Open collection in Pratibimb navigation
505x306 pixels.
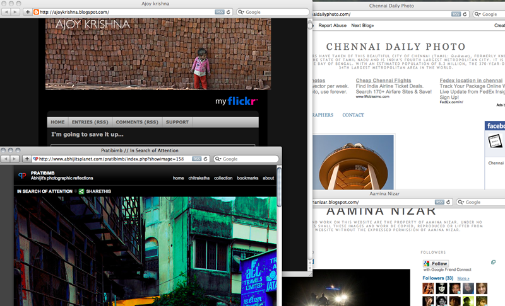[223, 178]
